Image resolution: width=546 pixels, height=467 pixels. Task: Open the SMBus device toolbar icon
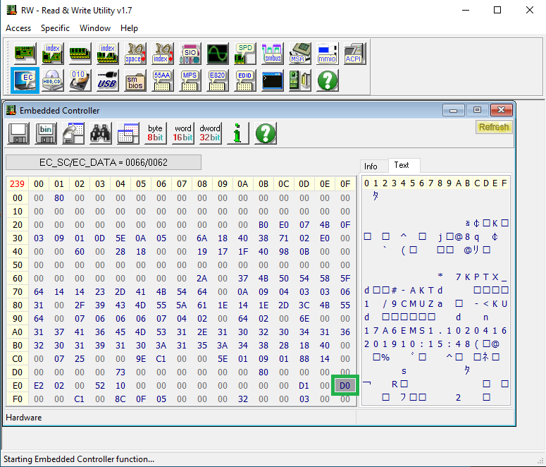[x=272, y=54]
